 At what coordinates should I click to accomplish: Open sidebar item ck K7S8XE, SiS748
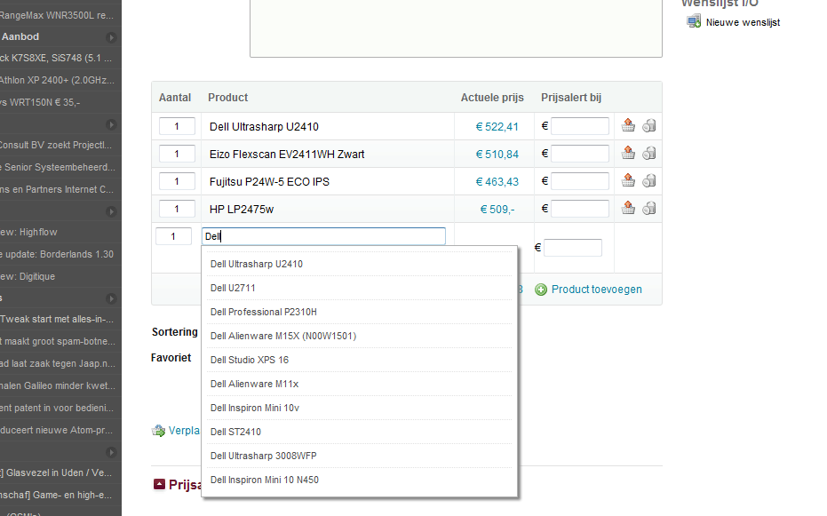(x=56, y=58)
